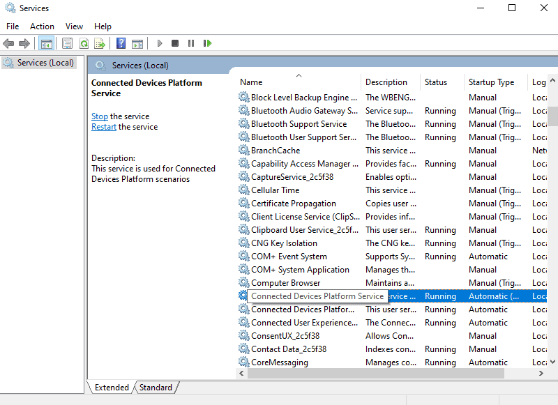Click the Back arrow in the toolbar

8,43
